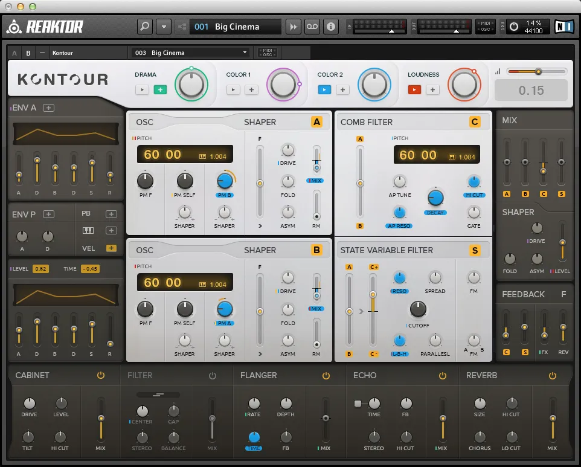Click the Comb Filter pitch display
581x467 pixels.
[437, 155]
